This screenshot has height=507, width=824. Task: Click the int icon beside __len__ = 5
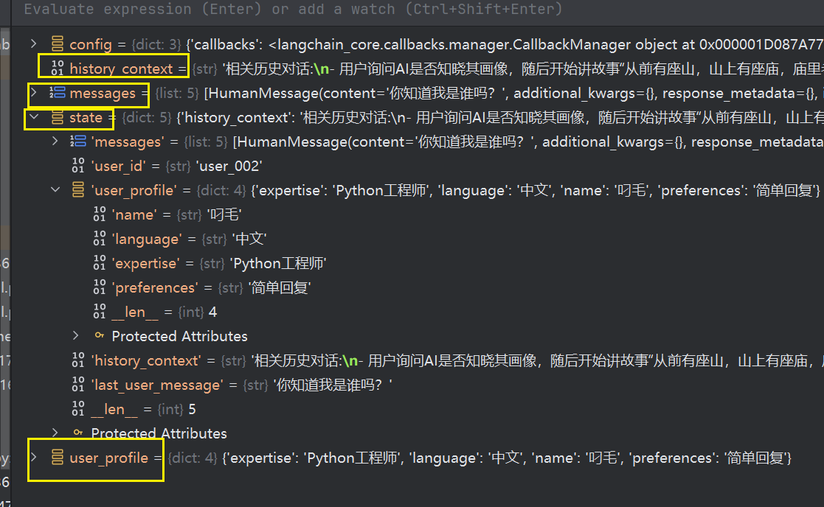pos(77,409)
